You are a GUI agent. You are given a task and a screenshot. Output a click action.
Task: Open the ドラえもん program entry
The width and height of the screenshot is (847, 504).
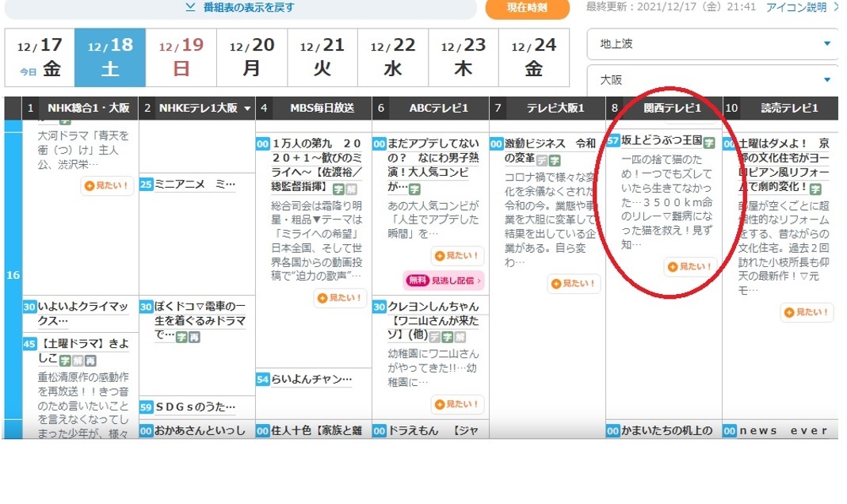coord(434,431)
